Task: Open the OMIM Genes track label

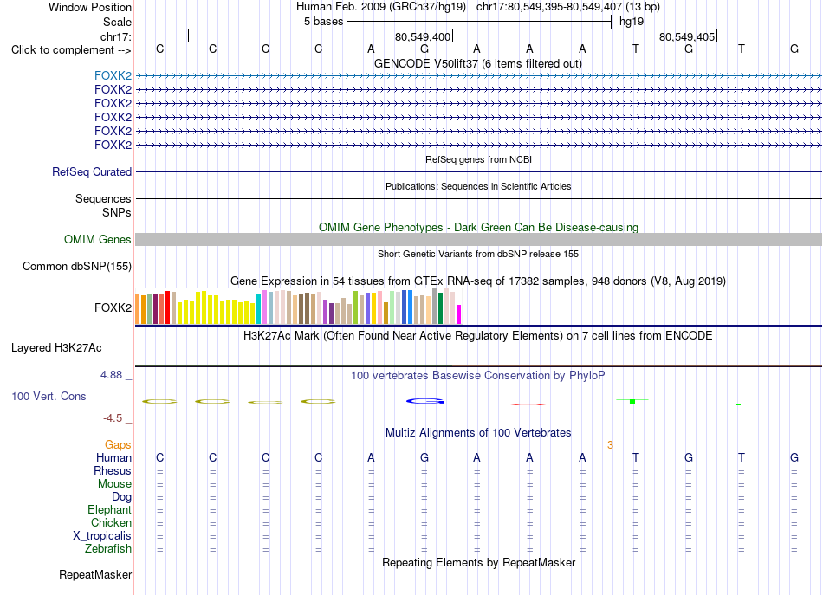Action: click(x=98, y=239)
